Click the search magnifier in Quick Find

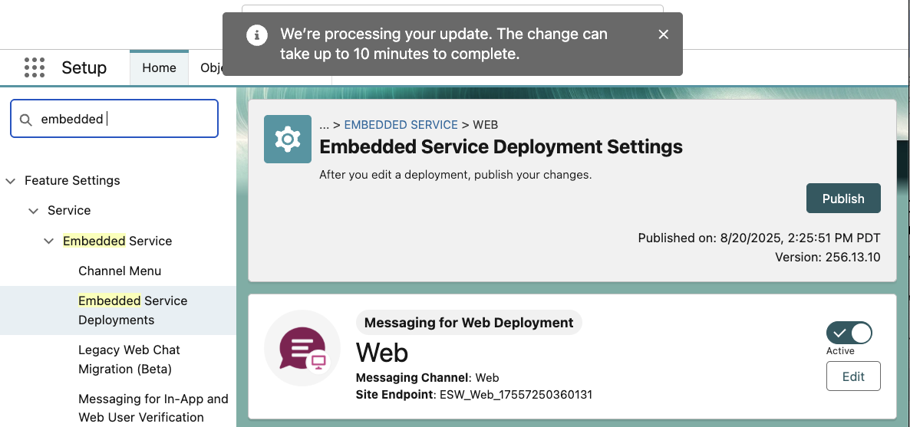(26, 120)
